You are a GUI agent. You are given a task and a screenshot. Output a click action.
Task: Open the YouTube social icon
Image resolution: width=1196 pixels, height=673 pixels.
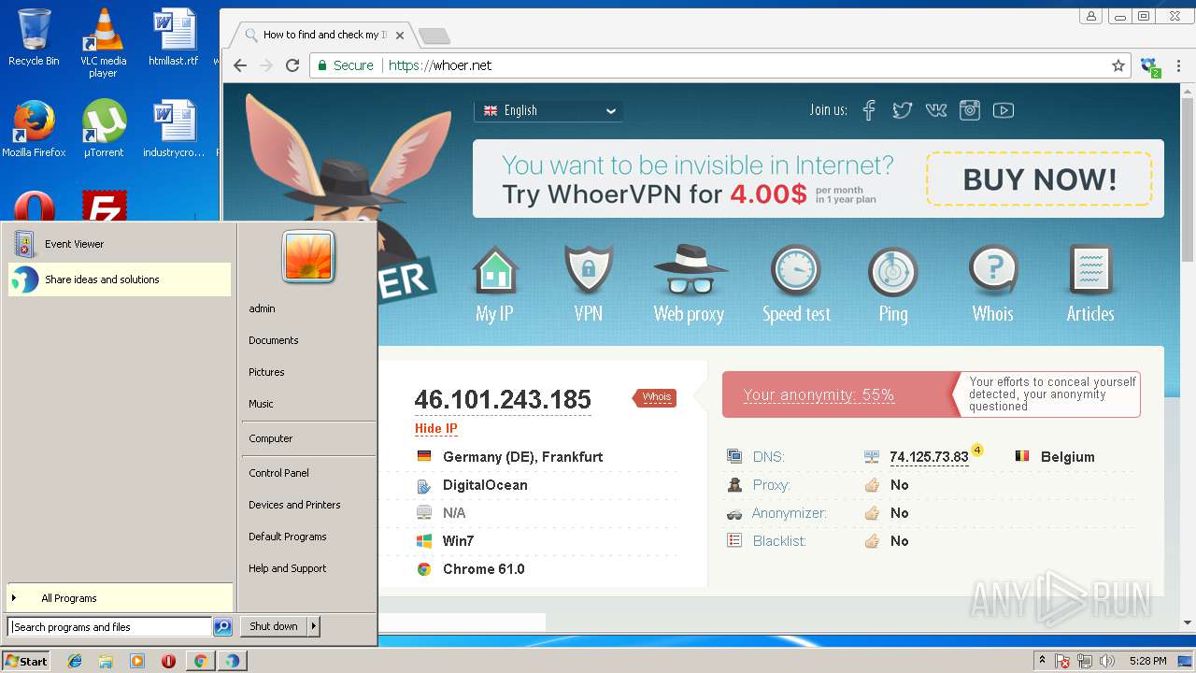[x=1004, y=110]
